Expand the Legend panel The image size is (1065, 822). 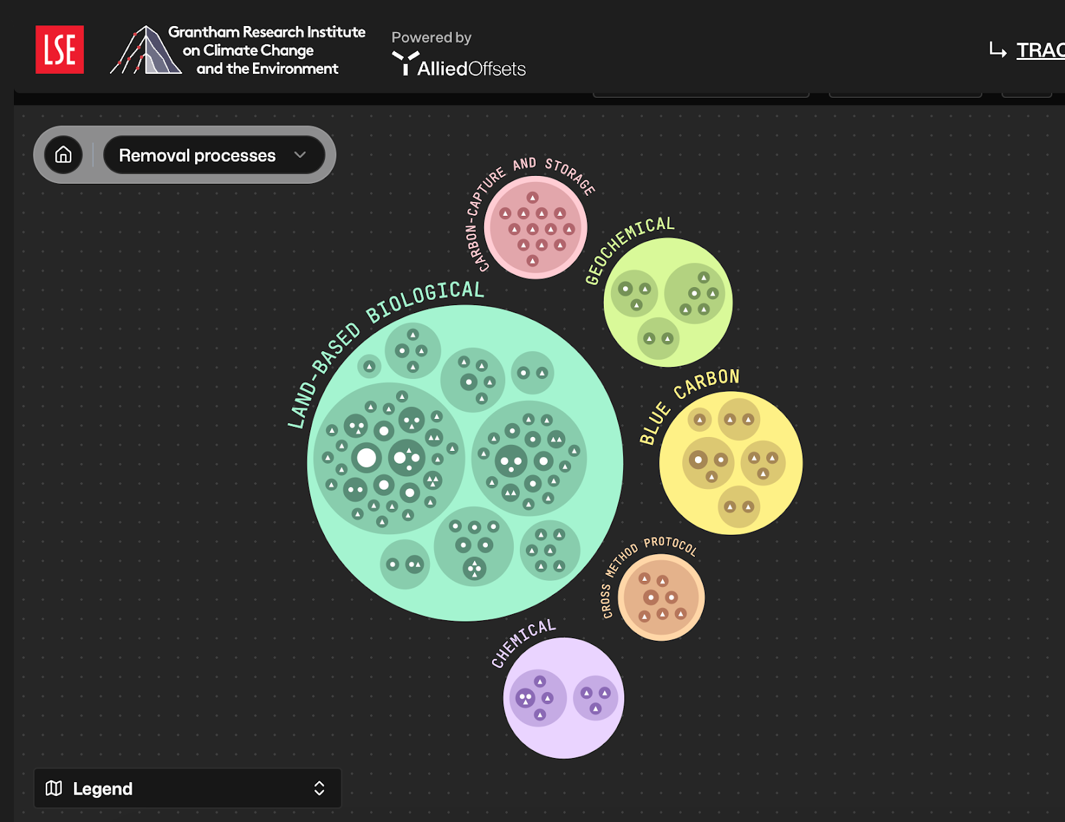(x=187, y=789)
